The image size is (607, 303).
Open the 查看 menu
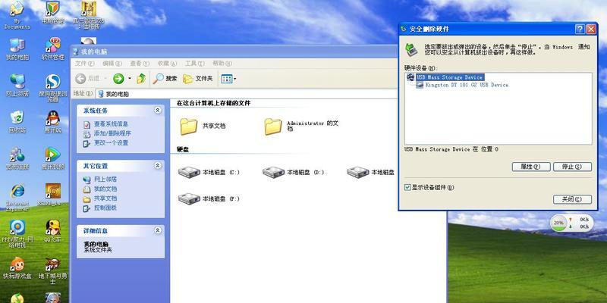point(140,64)
